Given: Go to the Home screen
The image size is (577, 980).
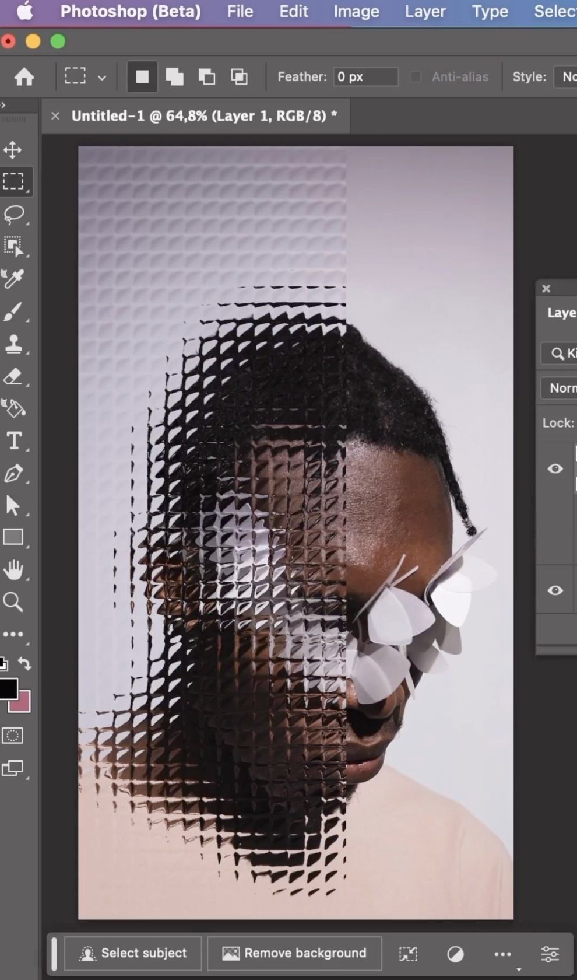Looking at the screenshot, I should (24, 76).
